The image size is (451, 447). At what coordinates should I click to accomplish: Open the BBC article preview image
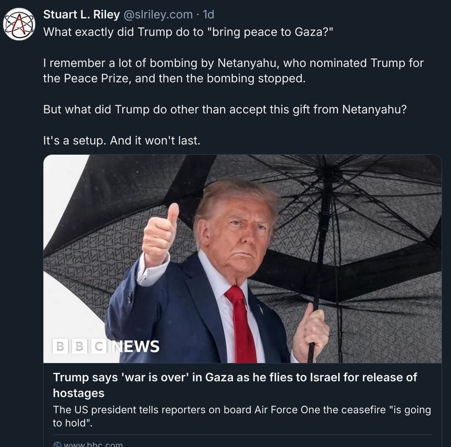(x=243, y=259)
